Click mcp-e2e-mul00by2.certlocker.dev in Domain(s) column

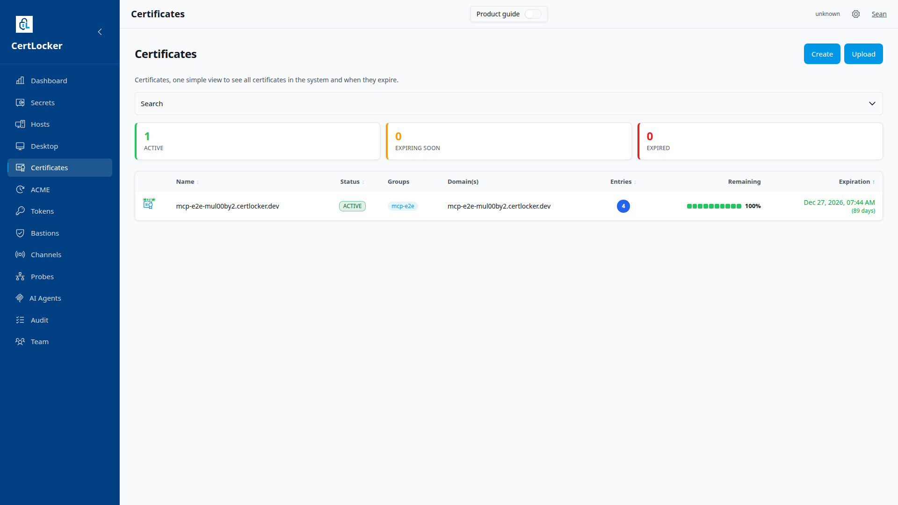(x=499, y=206)
